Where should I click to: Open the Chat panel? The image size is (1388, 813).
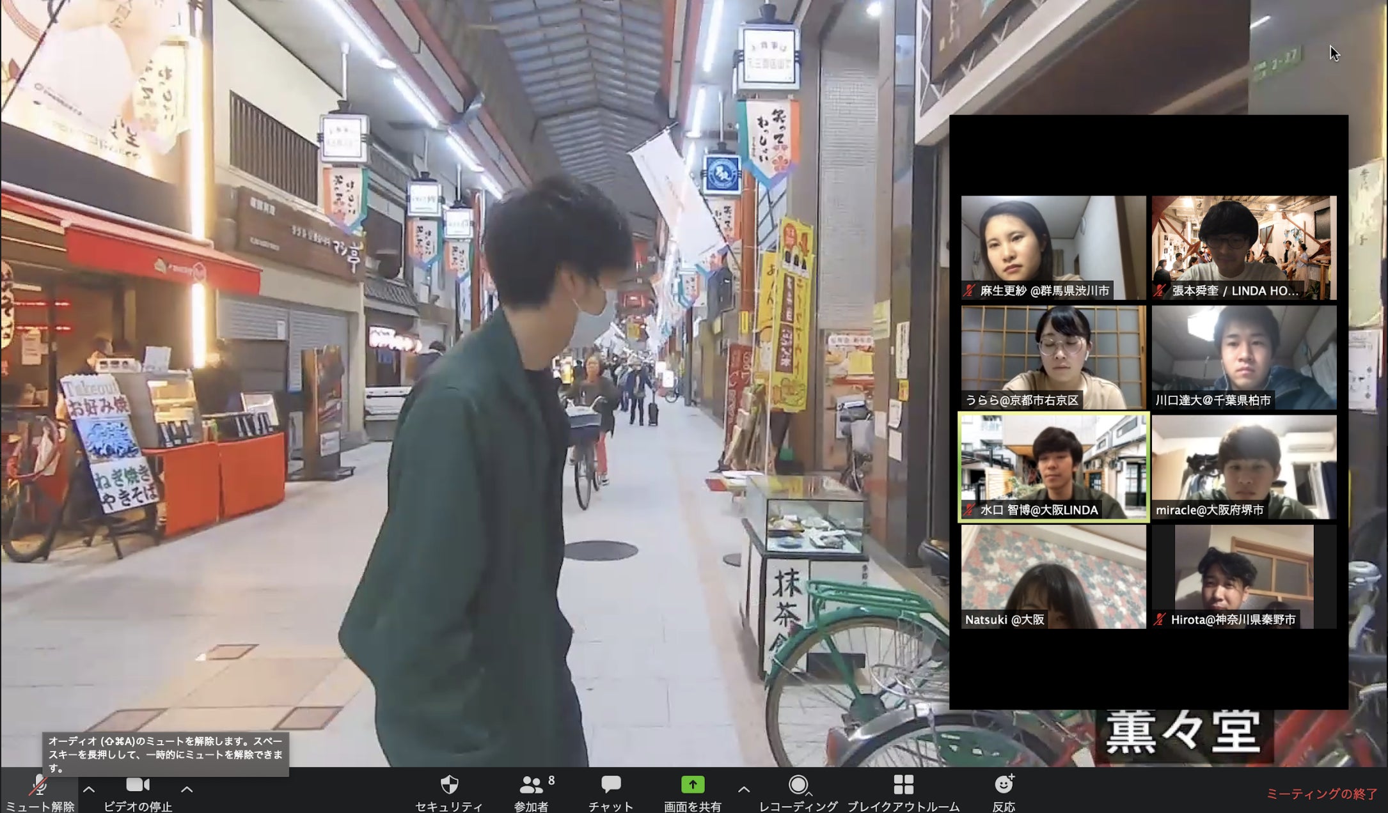(611, 786)
